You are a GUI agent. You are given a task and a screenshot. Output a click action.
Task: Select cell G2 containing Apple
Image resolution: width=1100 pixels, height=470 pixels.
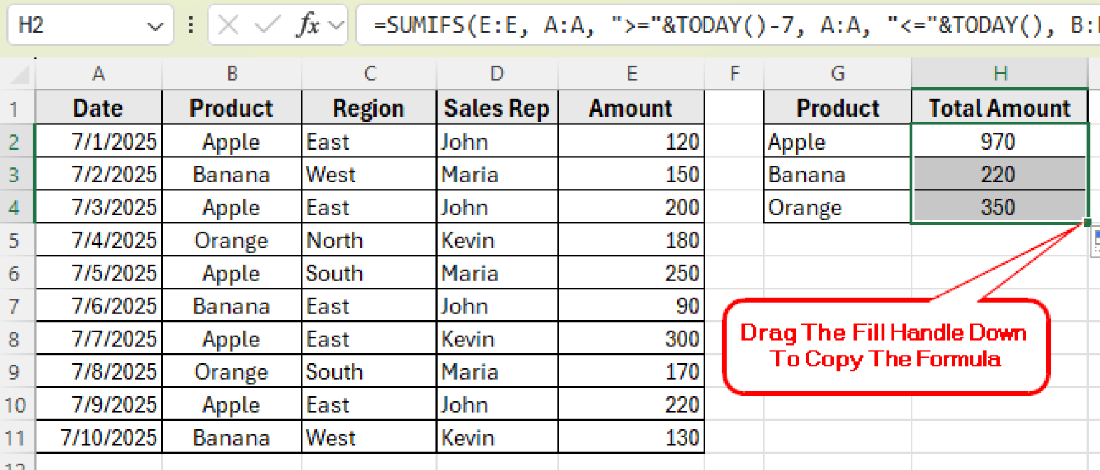point(837,141)
